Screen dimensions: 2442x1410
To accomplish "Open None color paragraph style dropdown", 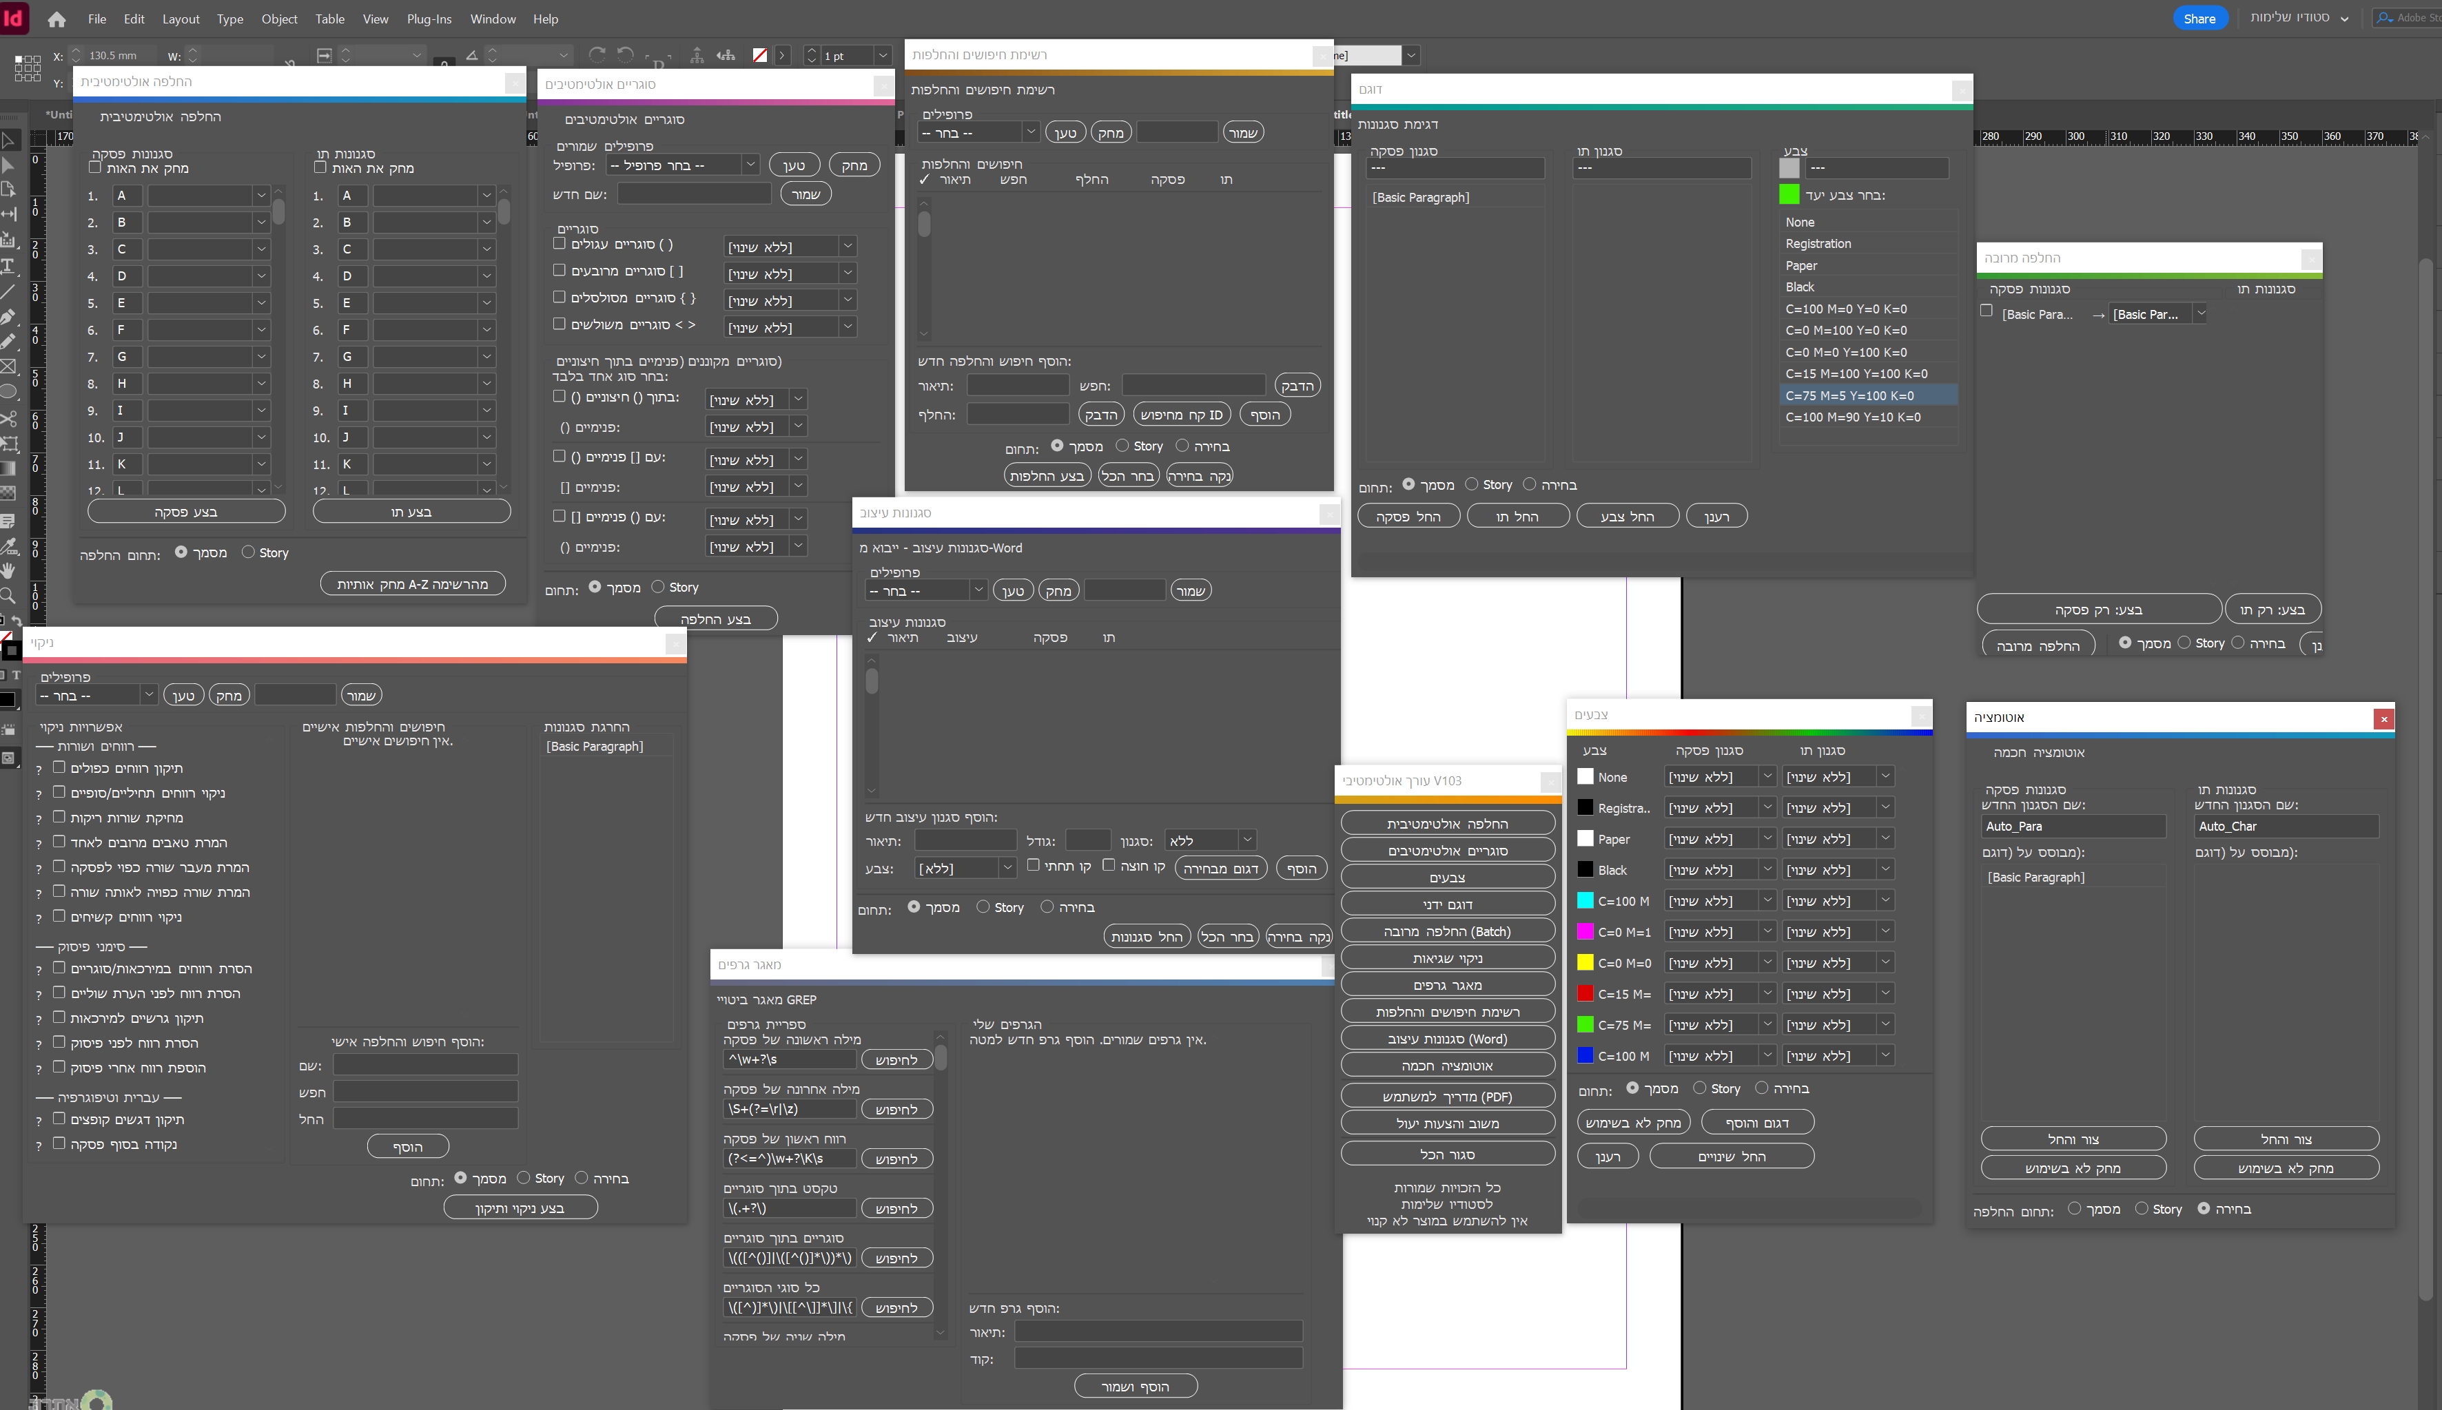I will pyautogui.click(x=1767, y=777).
